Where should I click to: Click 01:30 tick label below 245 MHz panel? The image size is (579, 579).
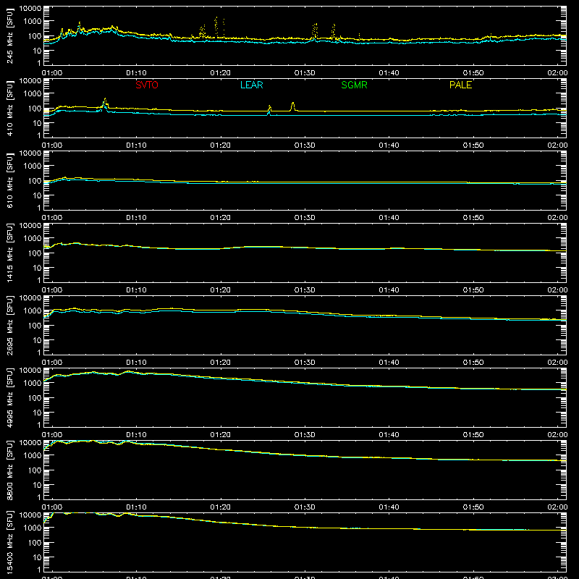[x=305, y=73]
